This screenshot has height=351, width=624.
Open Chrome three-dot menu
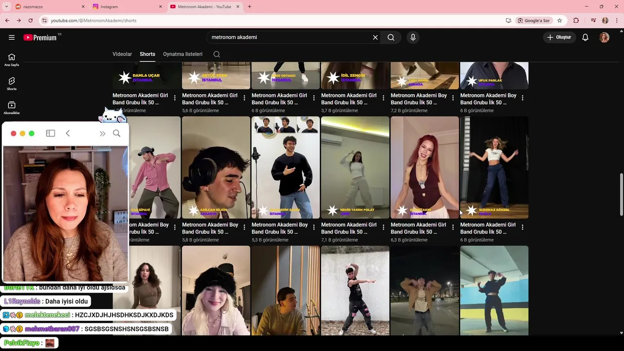click(x=617, y=20)
